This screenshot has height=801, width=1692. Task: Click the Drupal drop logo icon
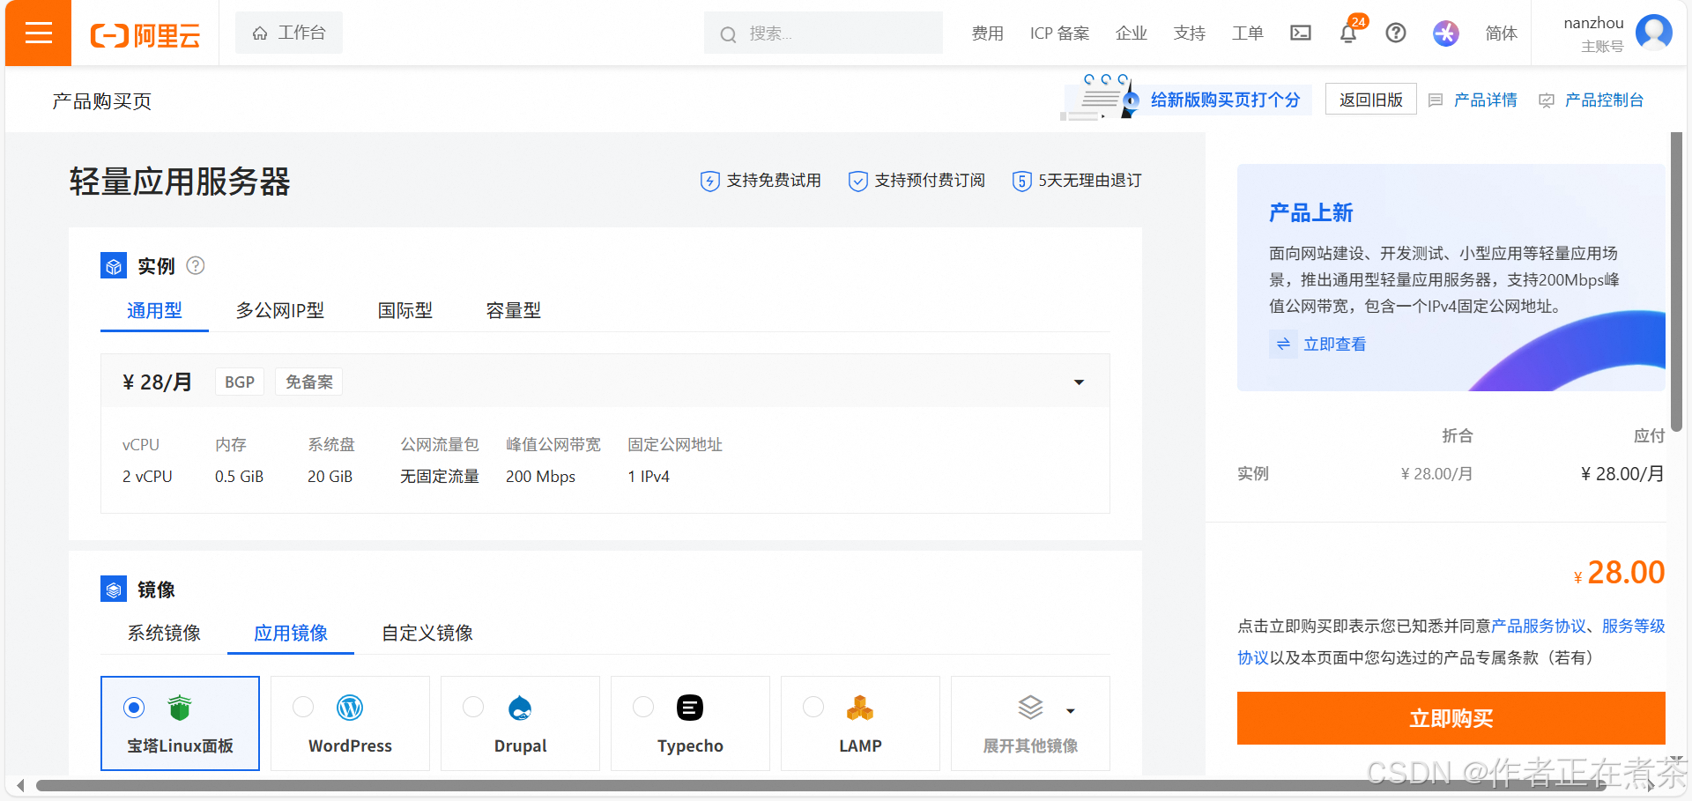point(520,707)
